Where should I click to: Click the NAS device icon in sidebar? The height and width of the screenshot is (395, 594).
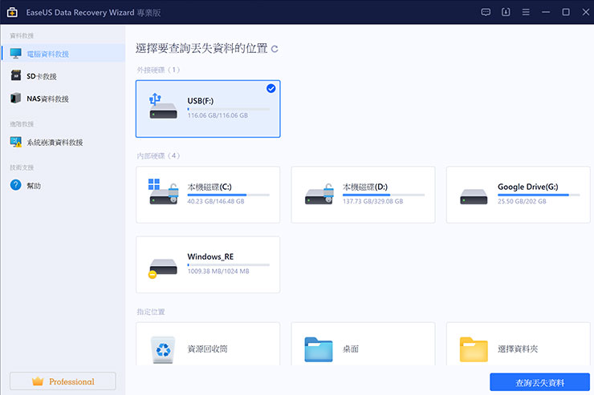[16, 98]
